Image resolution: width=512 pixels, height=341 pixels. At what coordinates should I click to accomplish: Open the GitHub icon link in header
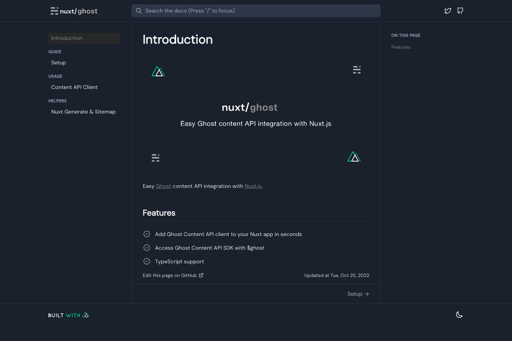[460, 11]
